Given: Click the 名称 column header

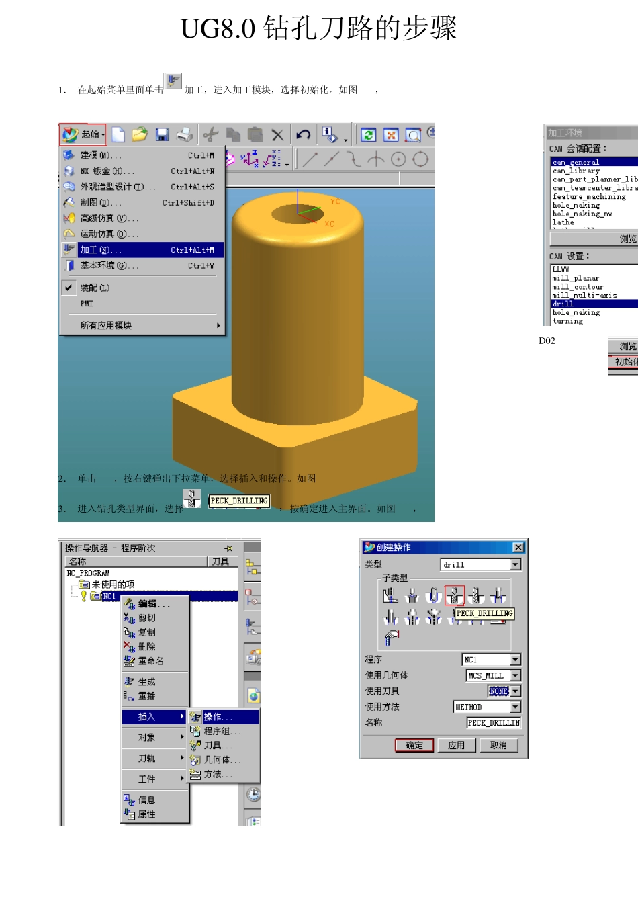Looking at the screenshot, I should point(136,562).
